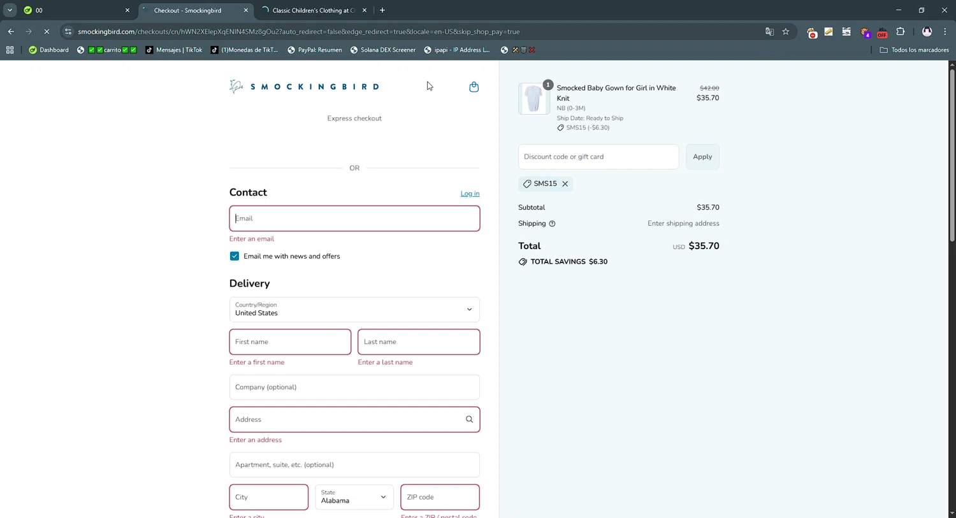Click the Smocked Baby Gown product title

pyautogui.click(x=616, y=93)
